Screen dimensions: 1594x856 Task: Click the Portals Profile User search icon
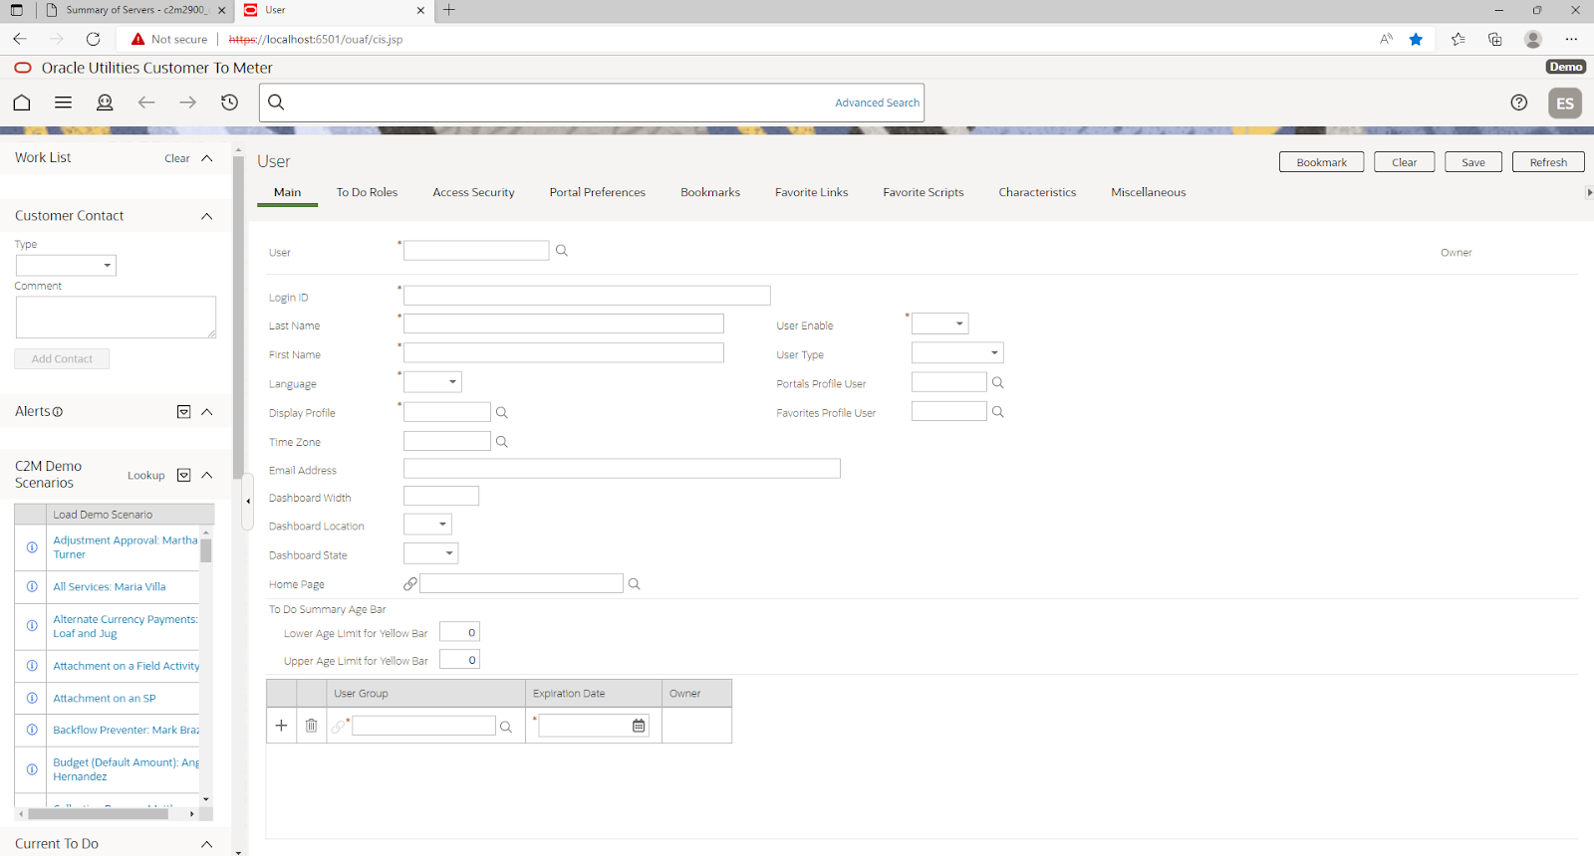[x=998, y=382]
